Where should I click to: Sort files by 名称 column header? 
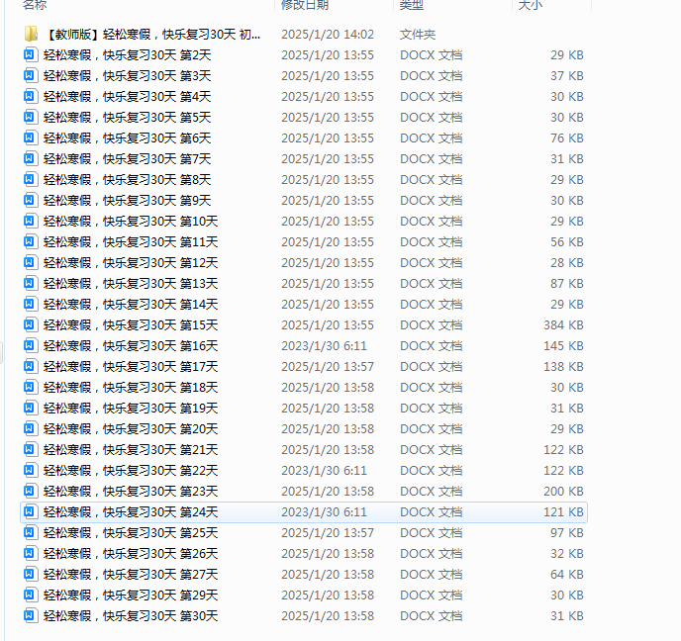[x=35, y=5]
